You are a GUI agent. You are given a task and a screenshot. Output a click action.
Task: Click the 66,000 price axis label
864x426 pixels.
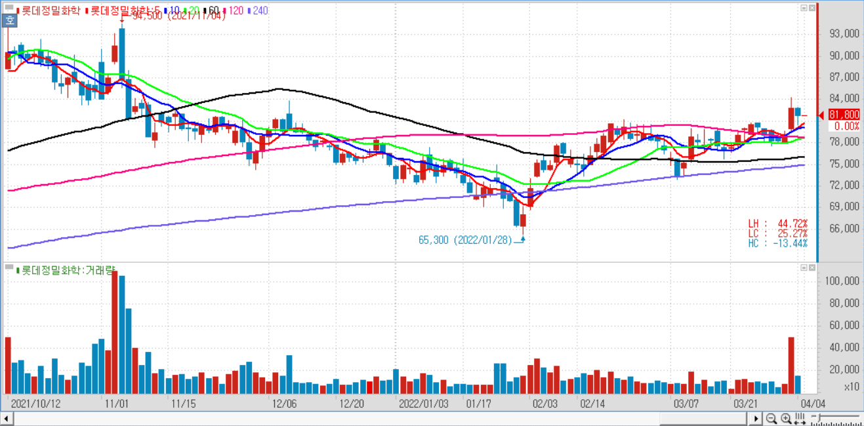(844, 229)
